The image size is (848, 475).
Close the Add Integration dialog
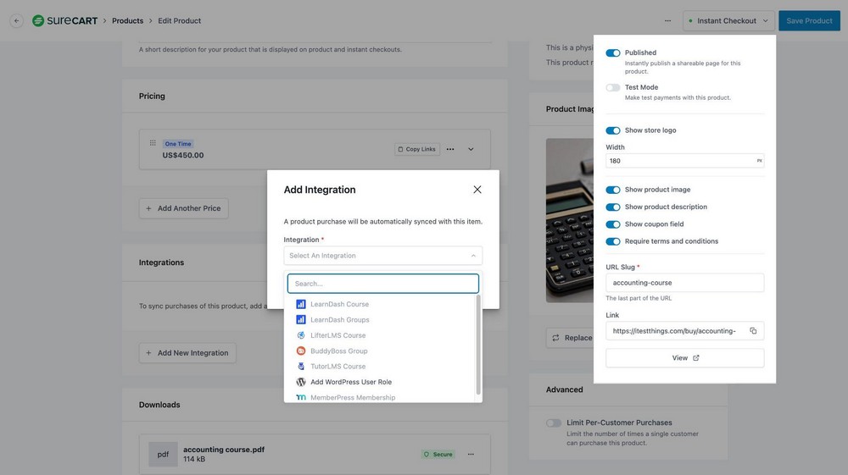[477, 190]
